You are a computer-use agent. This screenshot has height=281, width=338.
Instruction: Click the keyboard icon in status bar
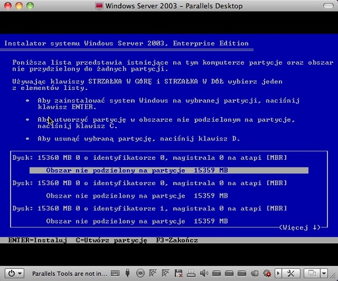pyautogui.click(x=115, y=273)
